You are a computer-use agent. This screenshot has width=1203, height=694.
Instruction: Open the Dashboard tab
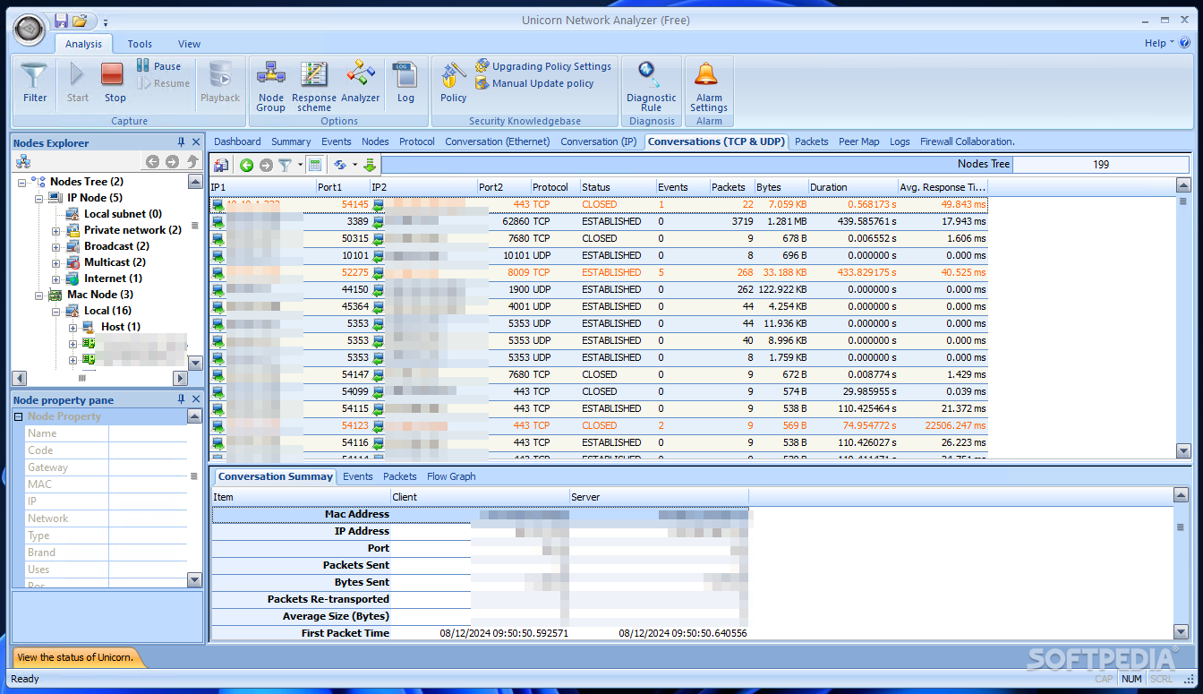[x=237, y=141]
